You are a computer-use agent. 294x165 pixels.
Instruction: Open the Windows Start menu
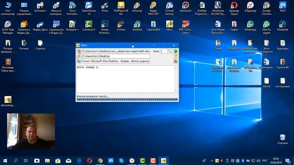click(x=5, y=161)
